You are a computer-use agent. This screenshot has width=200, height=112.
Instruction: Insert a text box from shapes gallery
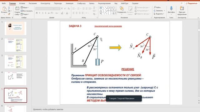coord(101,8)
